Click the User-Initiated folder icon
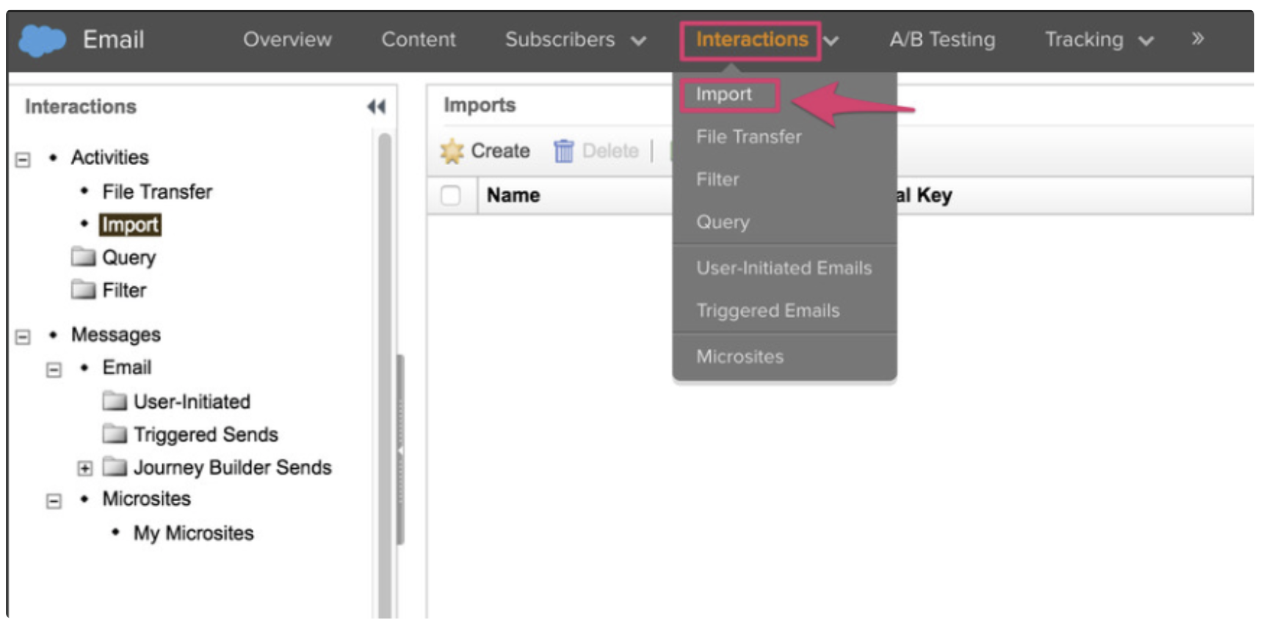 pyautogui.click(x=115, y=401)
